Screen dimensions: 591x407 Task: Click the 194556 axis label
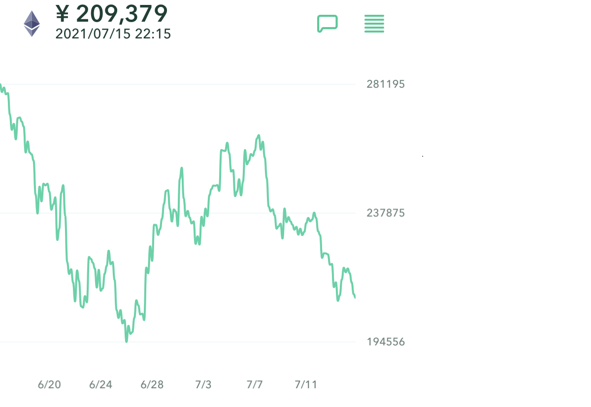pyautogui.click(x=386, y=341)
